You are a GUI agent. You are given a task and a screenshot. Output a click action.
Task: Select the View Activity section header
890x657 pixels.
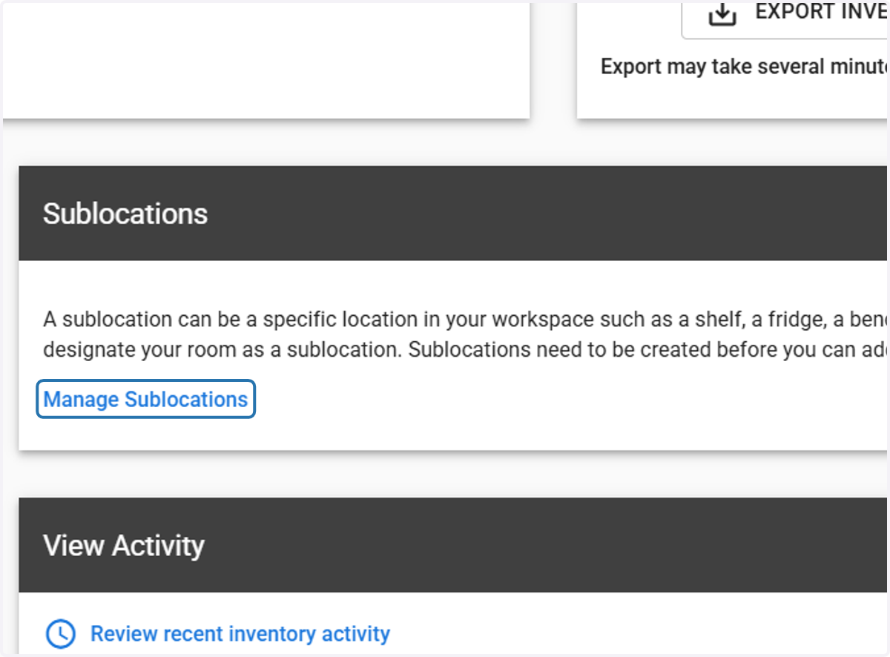tap(452, 545)
